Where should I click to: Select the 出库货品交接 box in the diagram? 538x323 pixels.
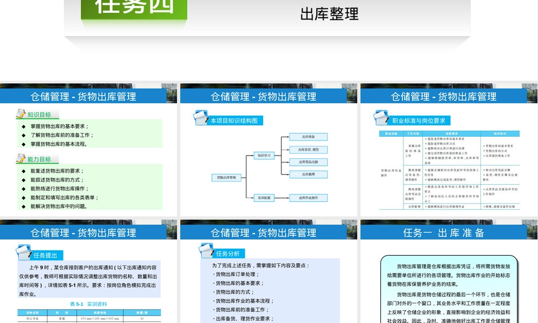[x=308, y=162]
